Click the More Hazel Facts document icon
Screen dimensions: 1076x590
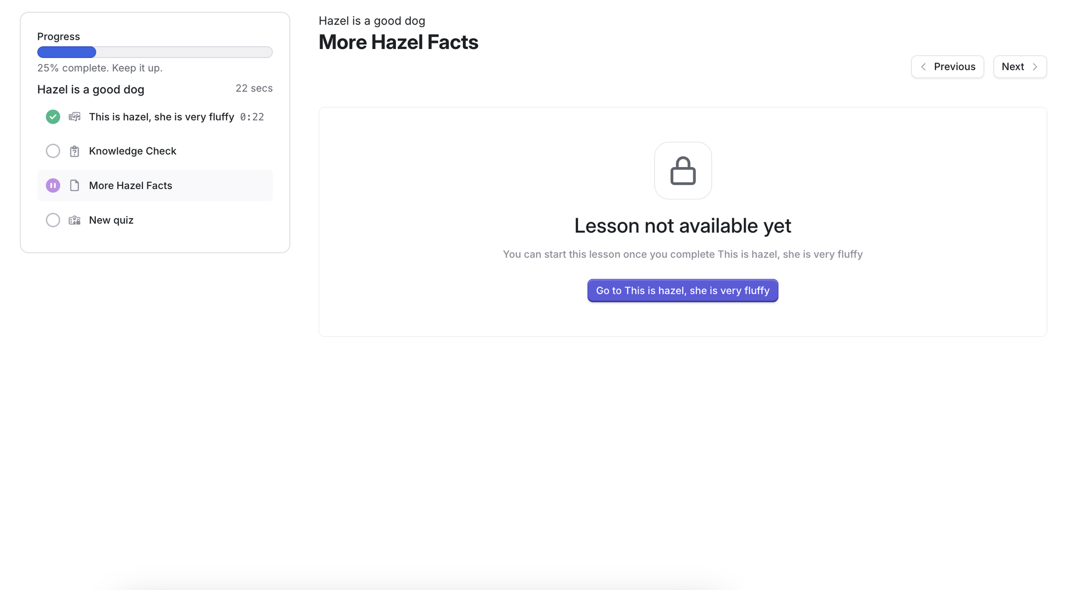click(74, 185)
